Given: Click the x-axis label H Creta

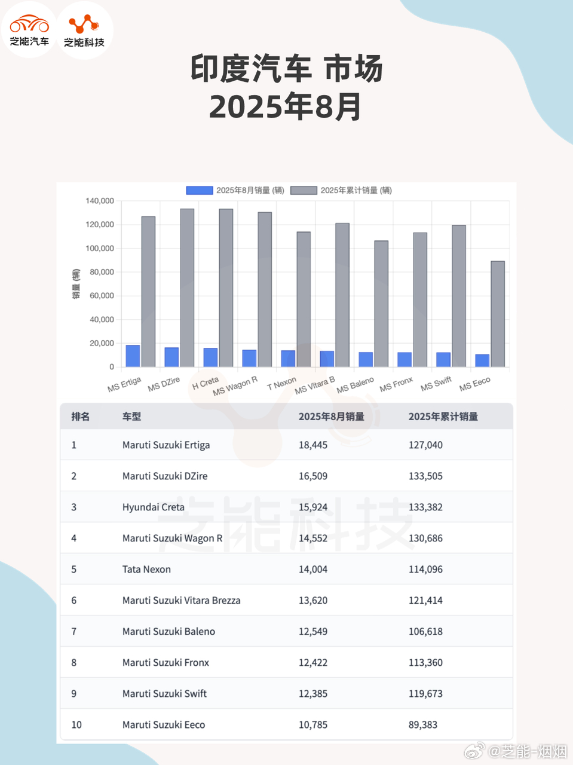Looking at the screenshot, I should pos(206,382).
